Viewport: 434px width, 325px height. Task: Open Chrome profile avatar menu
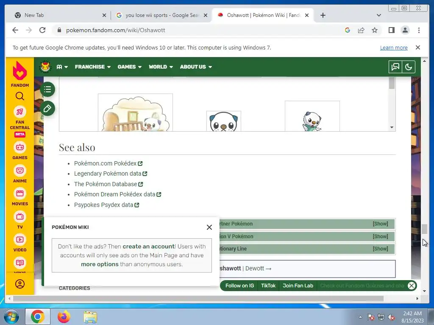pyautogui.click(x=405, y=30)
